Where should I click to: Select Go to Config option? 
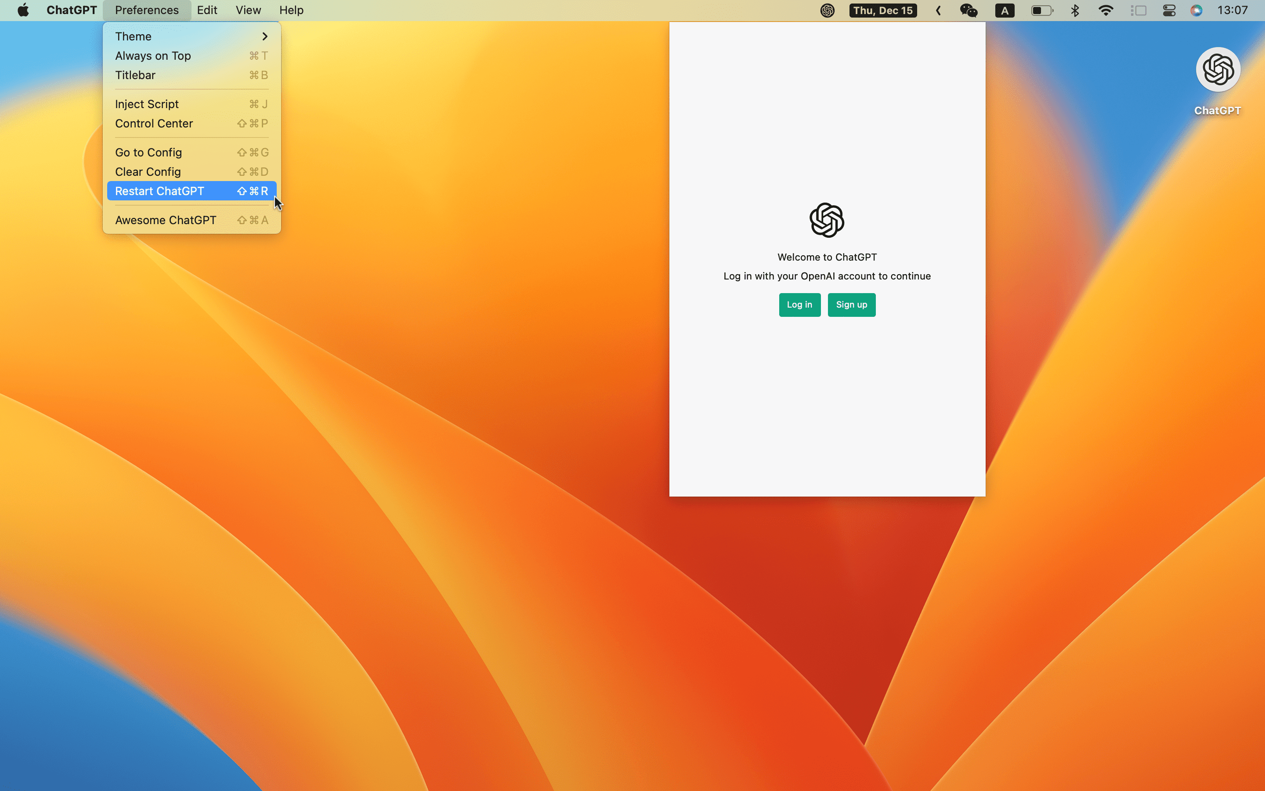tap(148, 152)
